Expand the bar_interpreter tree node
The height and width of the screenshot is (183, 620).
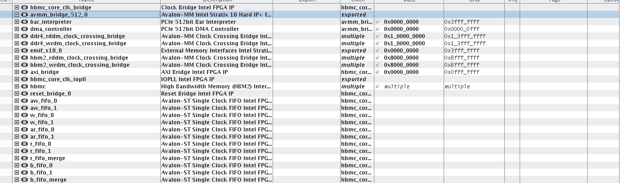[x=17, y=22]
